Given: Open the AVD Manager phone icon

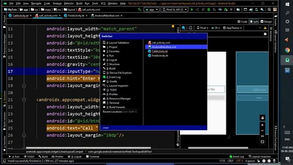Looking at the screenshot, I should 256,9.
